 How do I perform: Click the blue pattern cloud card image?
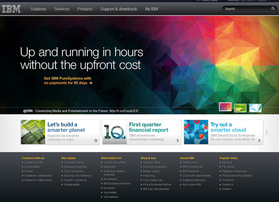[x=196, y=132]
